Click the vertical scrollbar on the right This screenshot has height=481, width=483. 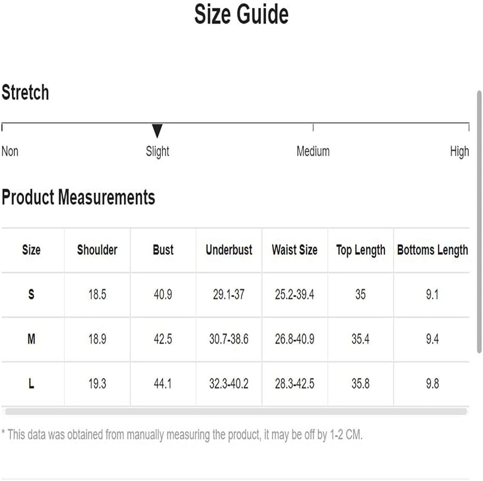tap(479, 221)
